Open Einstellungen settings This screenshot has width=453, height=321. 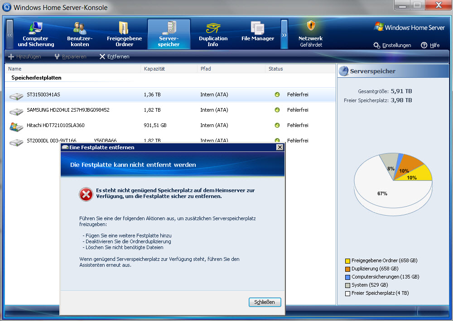[x=392, y=45]
